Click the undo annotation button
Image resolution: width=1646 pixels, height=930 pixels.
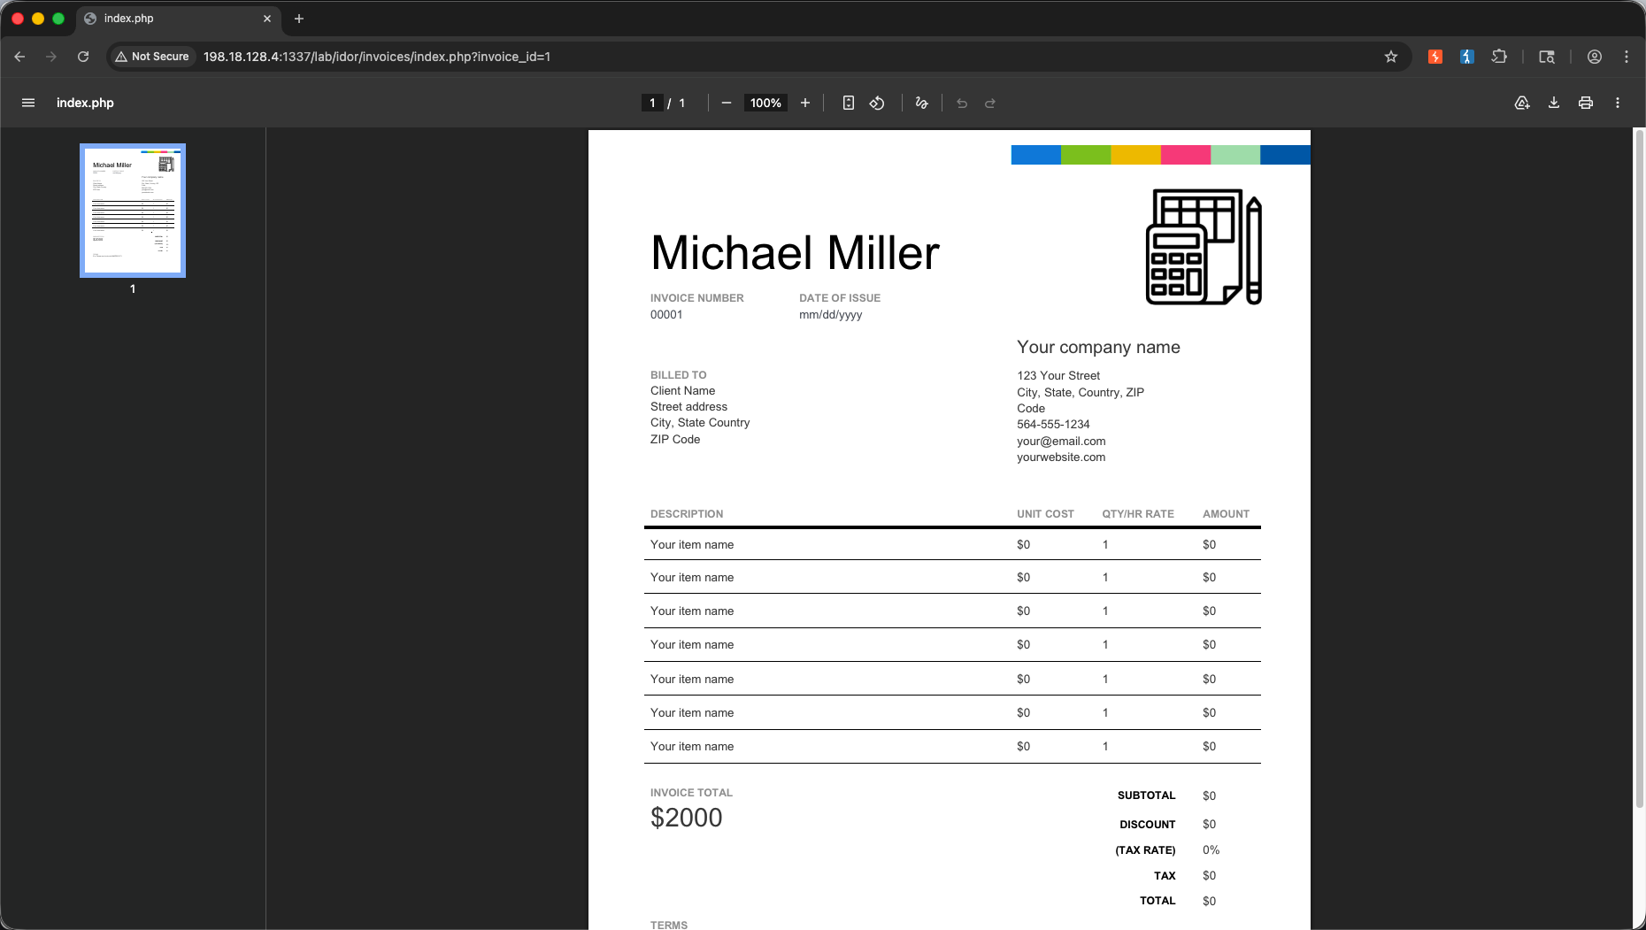[962, 103]
